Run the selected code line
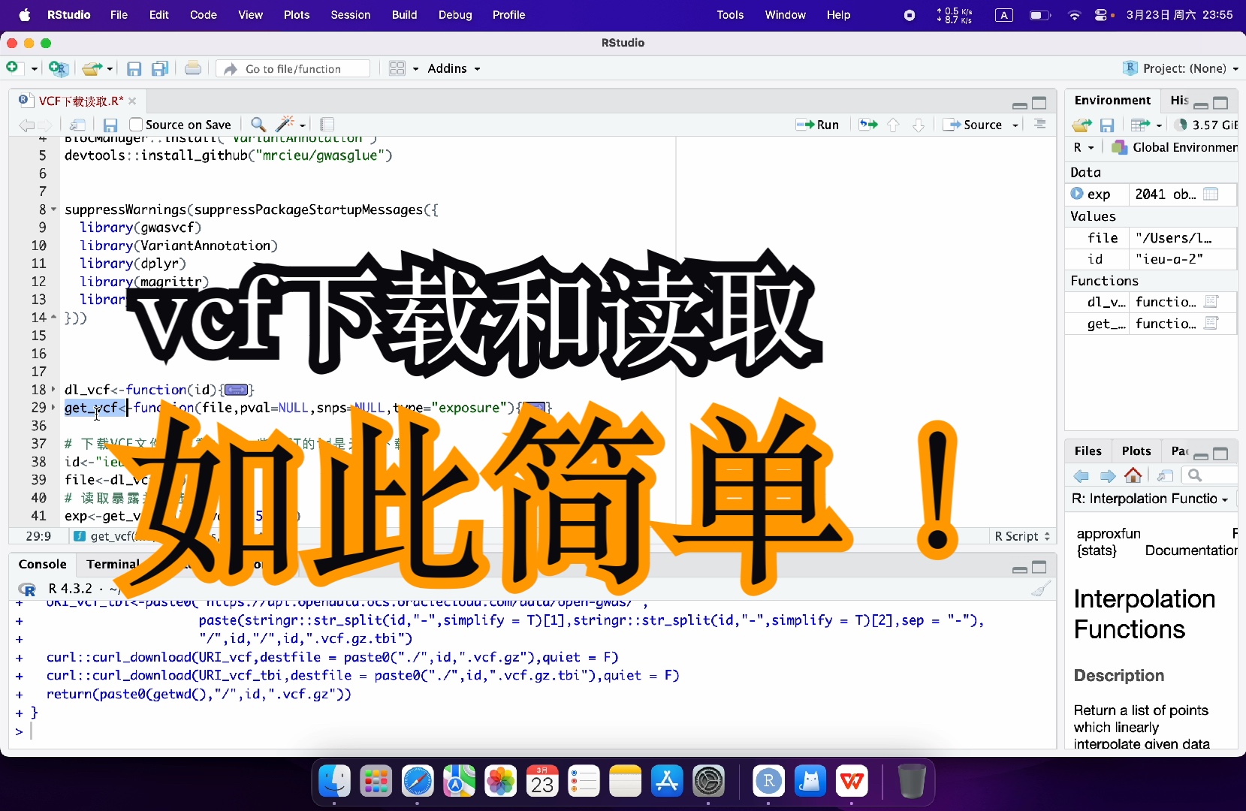 [819, 125]
